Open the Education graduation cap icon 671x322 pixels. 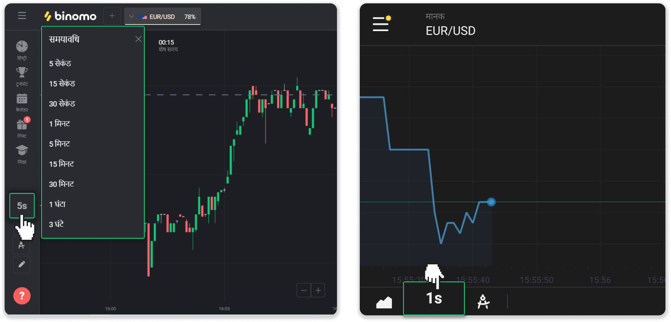pyautogui.click(x=22, y=150)
